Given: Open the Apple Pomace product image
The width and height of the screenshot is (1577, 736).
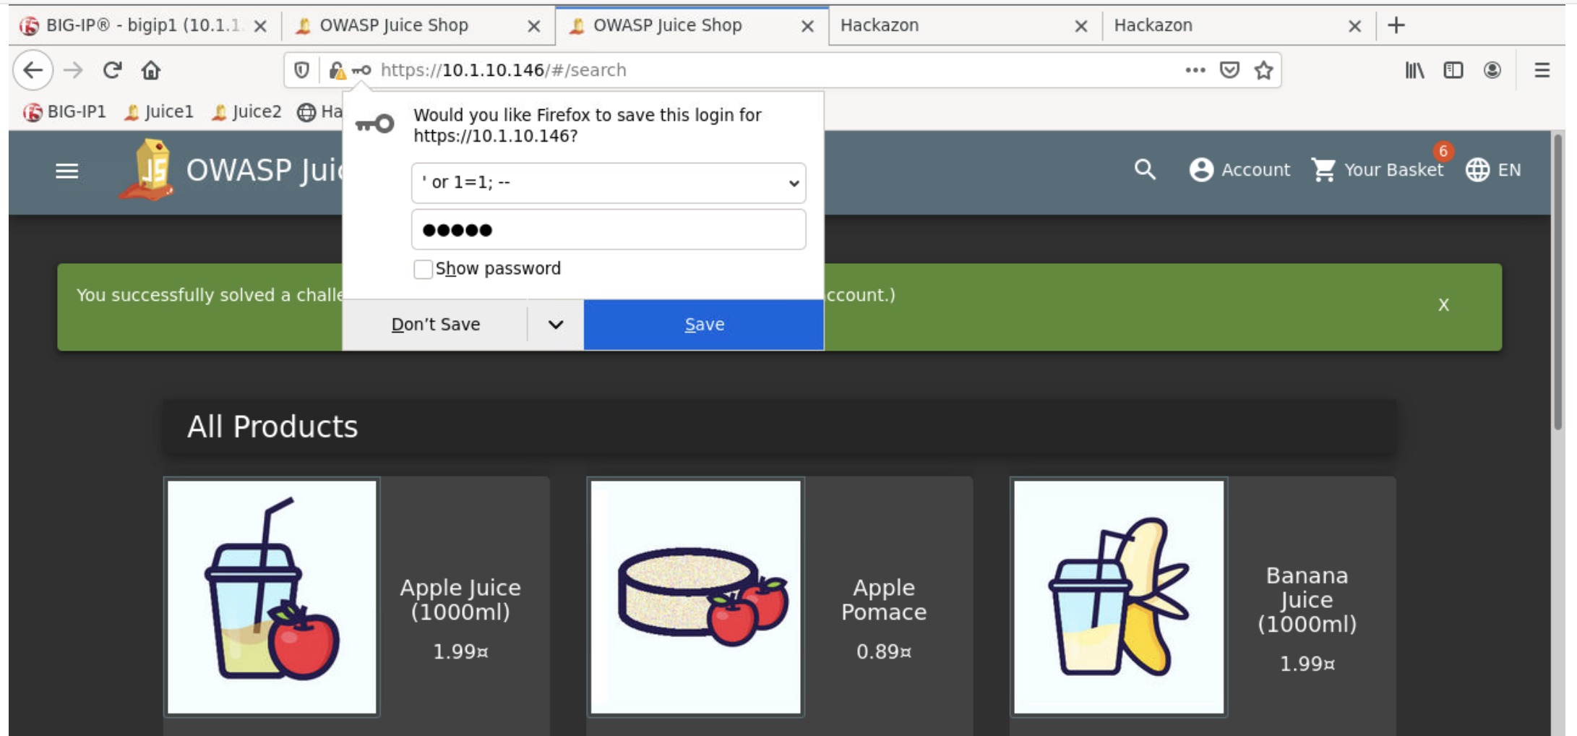Looking at the screenshot, I should coord(695,597).
